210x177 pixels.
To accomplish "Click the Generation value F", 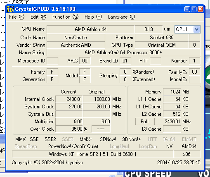I will point(52,79).
